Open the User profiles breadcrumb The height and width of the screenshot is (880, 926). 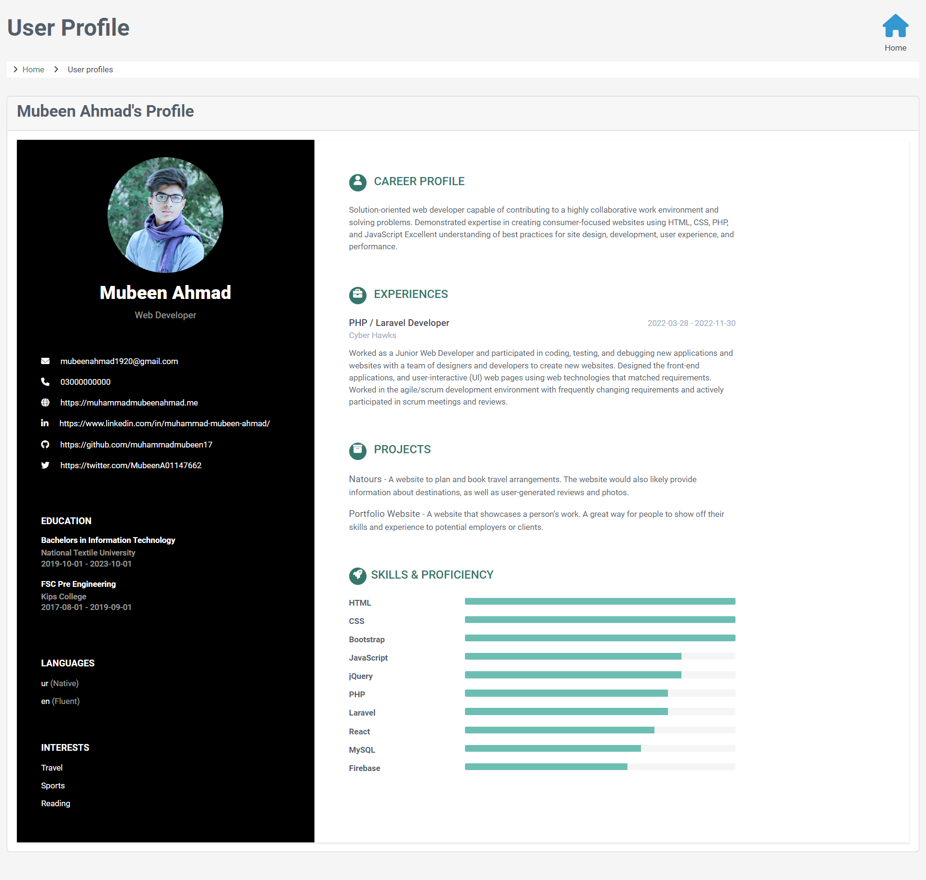tap(90, 69)
